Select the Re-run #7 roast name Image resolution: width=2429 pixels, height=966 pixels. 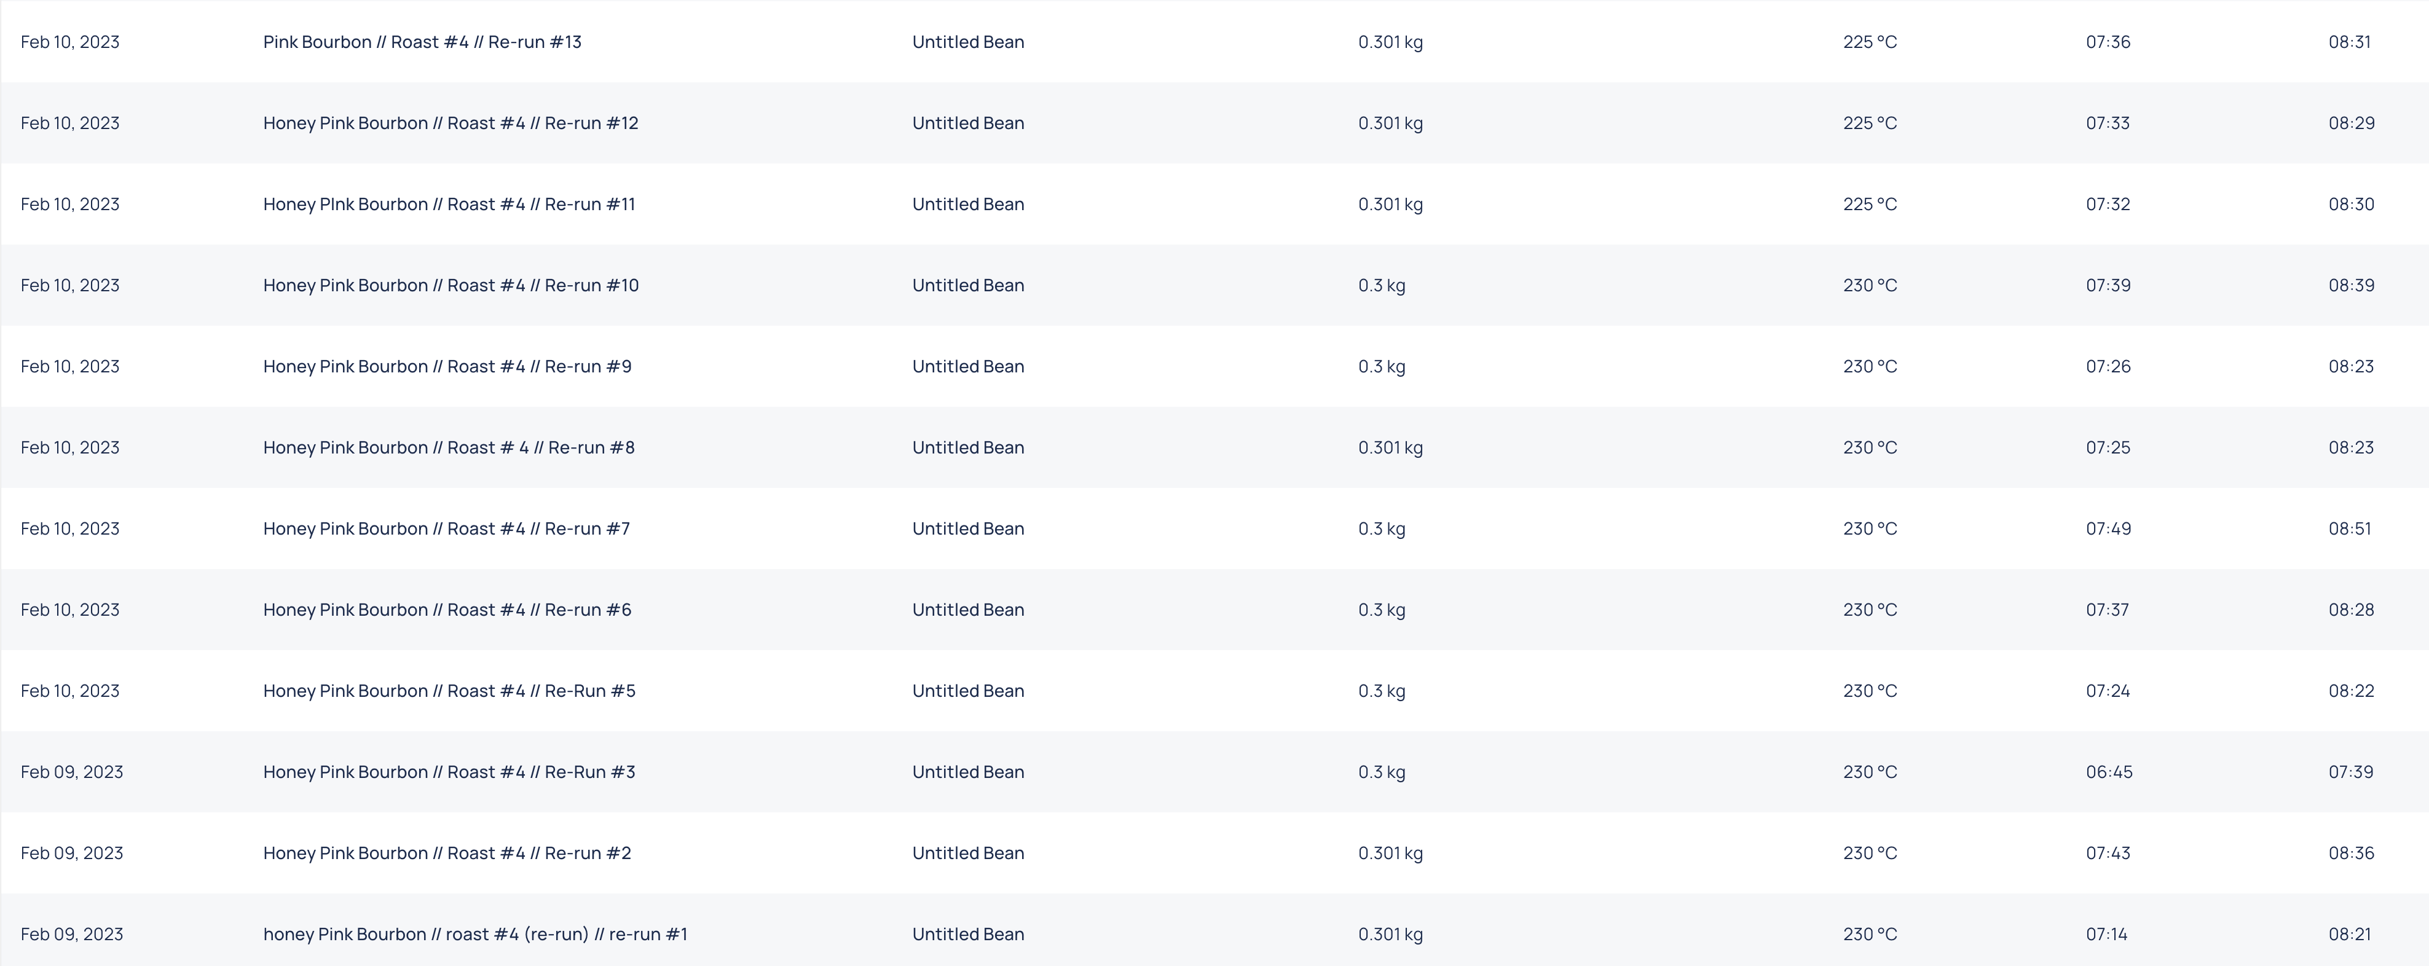click(446, 528)
